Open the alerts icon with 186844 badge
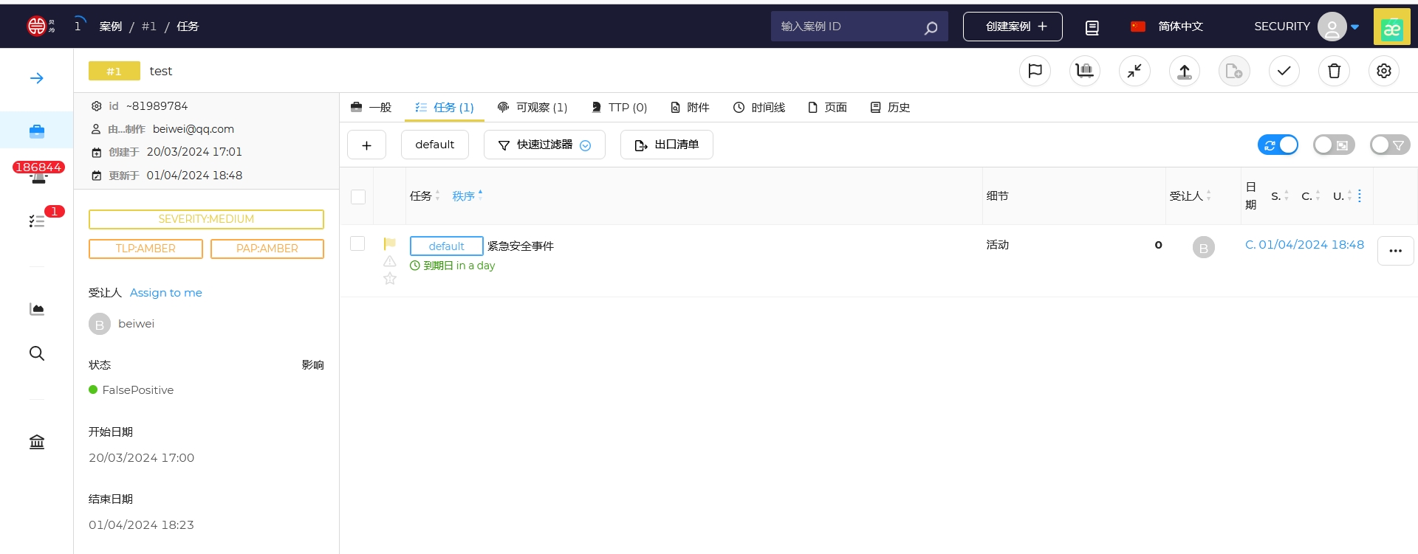The width and height of the screenshot is (1418, 554). 38,173
